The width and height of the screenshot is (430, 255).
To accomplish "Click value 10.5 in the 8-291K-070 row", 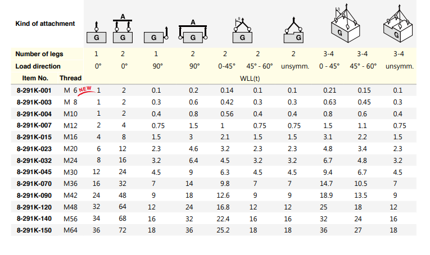I will click(x=361, y=184).
